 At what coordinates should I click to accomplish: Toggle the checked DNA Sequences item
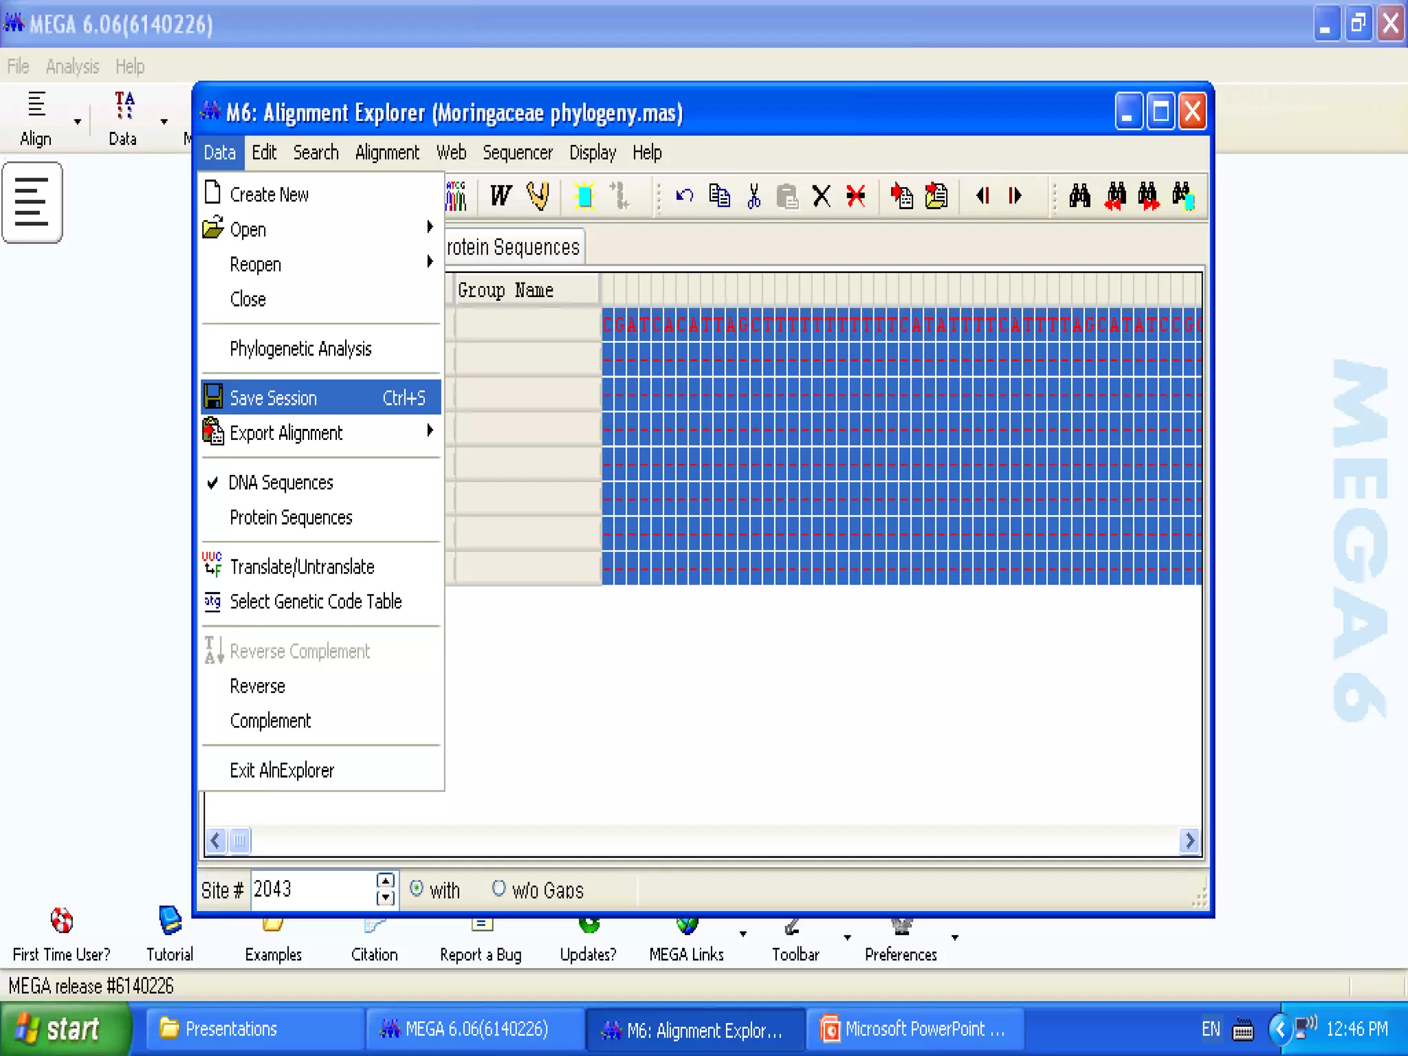tap(321, 483)
